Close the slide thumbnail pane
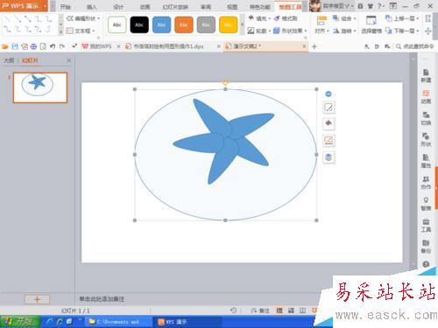The height and width of the screenshot is (328, 438). [x=69, y=60]
